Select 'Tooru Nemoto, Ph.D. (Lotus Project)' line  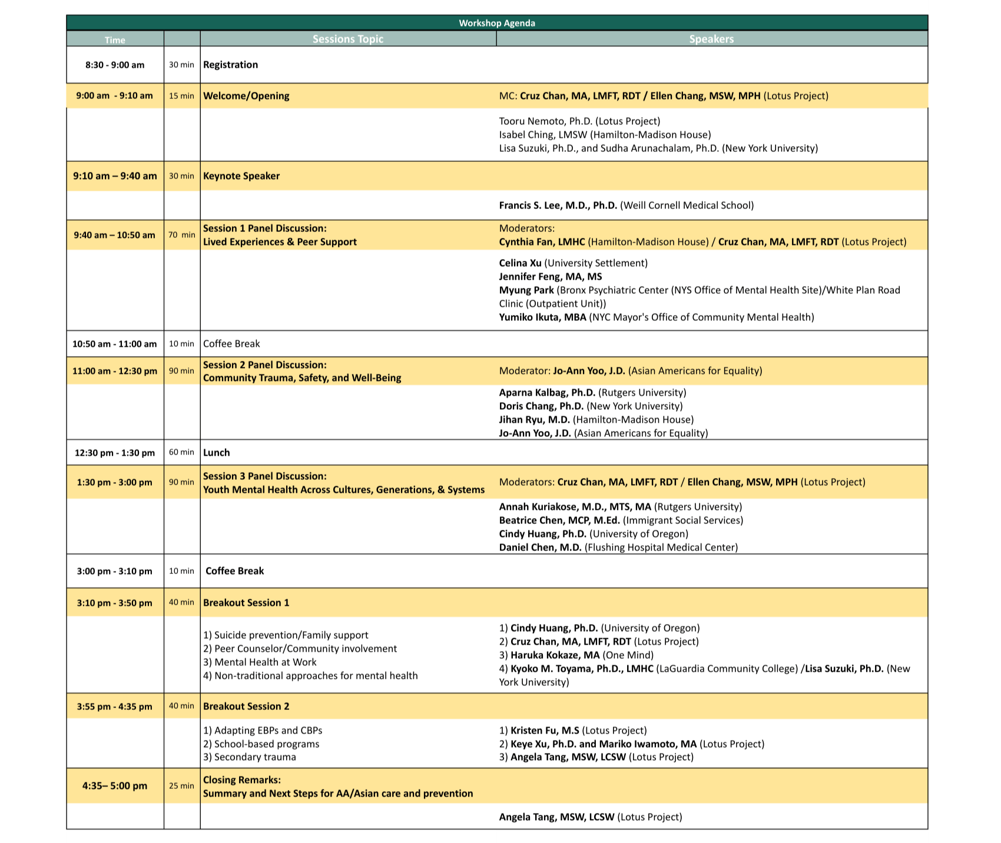(579, 121)
